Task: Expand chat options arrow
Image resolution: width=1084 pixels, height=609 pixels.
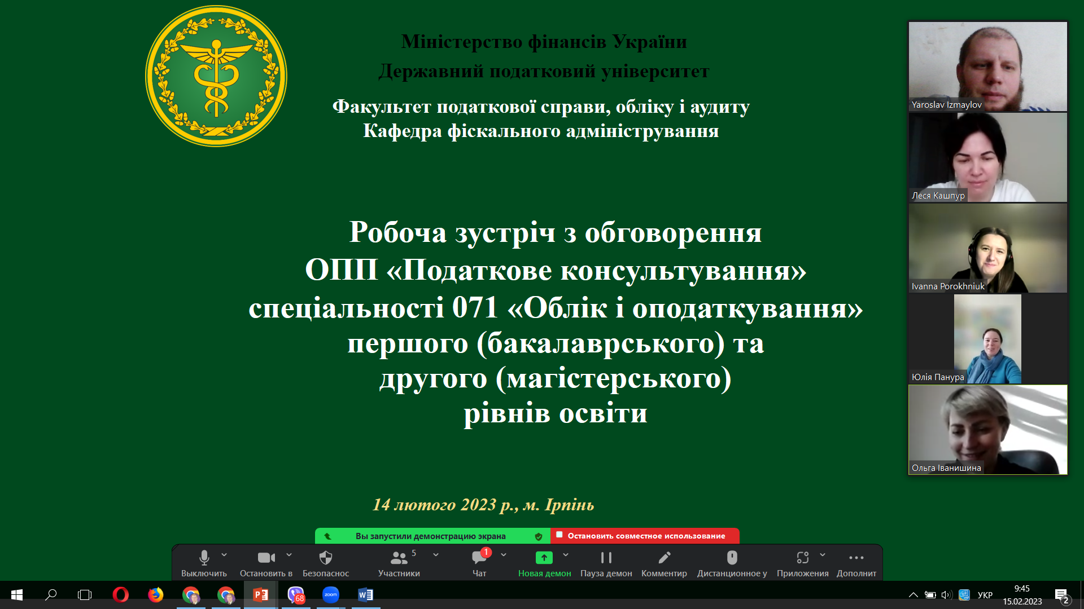Action: tap(504, 555)
